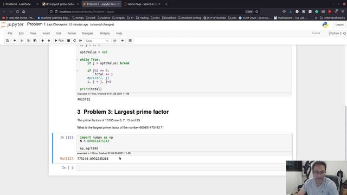Open command palette keyboard icon
Screen dimensions: 347x195
click(x=114, y=41)
